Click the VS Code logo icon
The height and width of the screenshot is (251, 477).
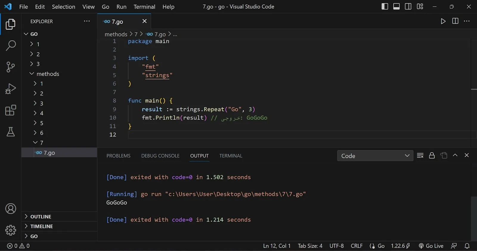(8, 7)
